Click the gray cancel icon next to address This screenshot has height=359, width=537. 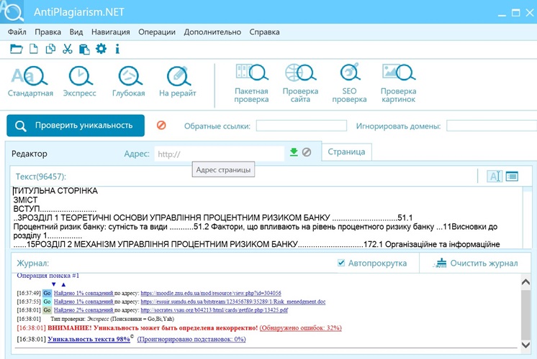point(307,152)
